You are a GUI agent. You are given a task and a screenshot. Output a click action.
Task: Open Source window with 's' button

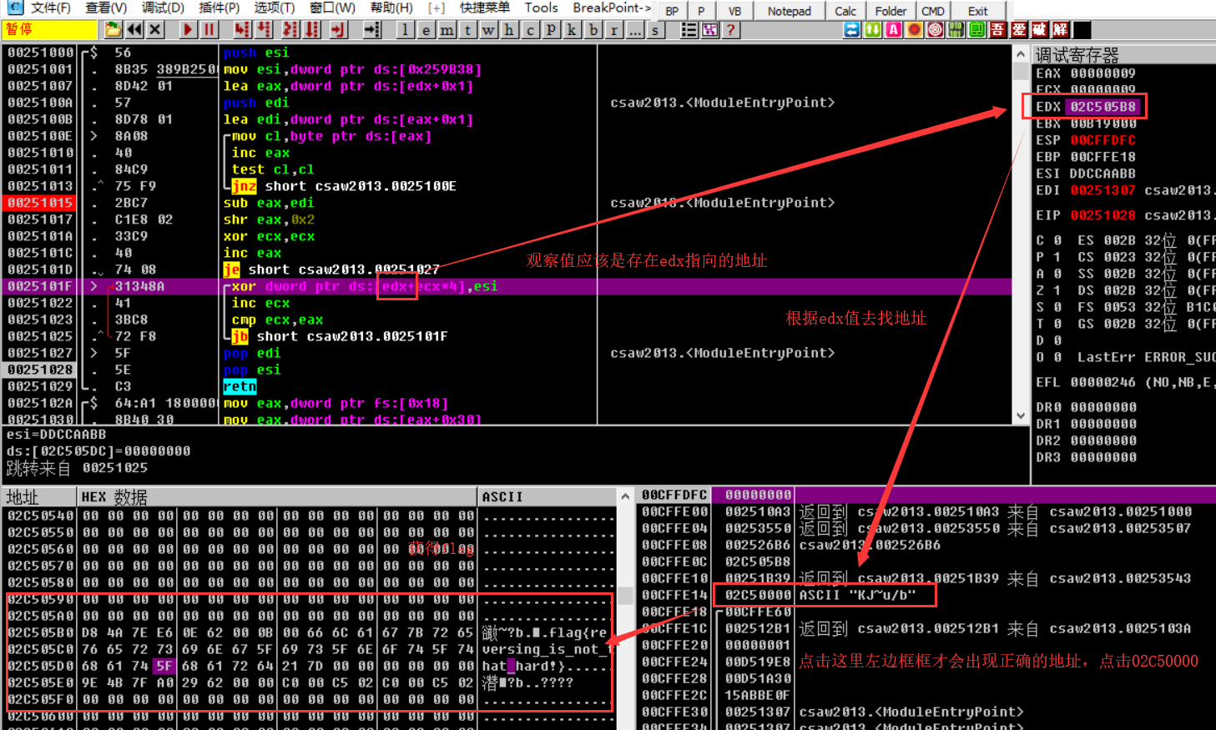pyautogui.click(x=656, y=30)
